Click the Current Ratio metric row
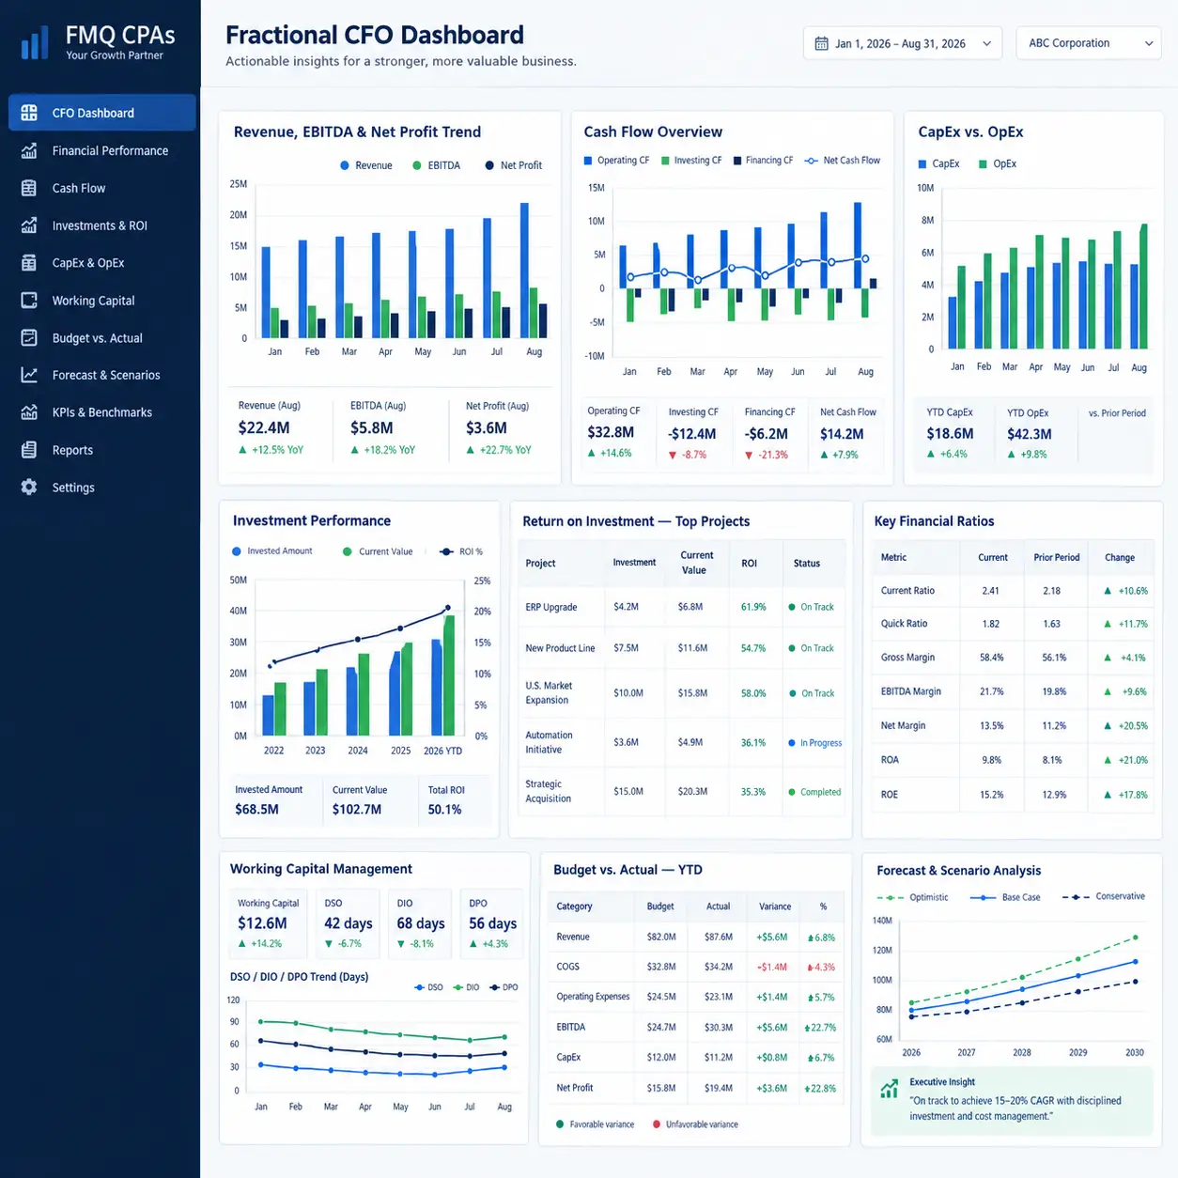Image resolution: width=1178 pixels, height=1178 pixels. coord(1012,591)
